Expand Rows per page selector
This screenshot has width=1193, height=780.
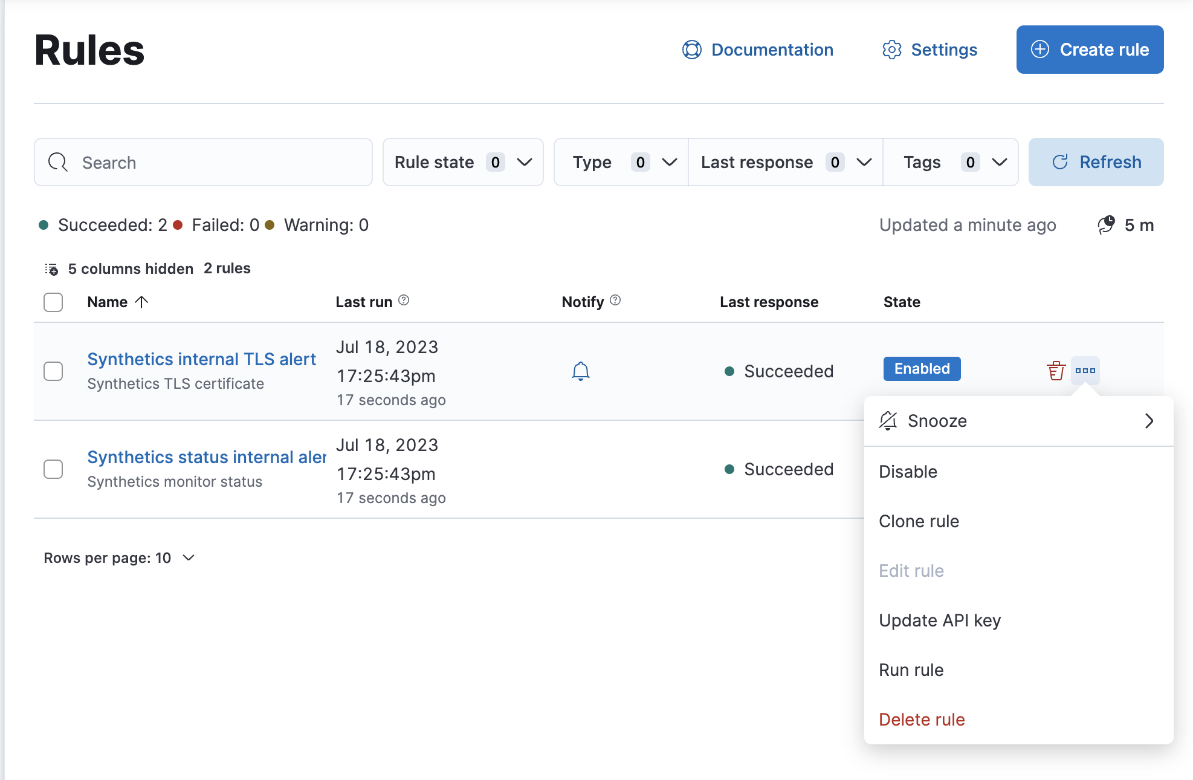(119, 557)
